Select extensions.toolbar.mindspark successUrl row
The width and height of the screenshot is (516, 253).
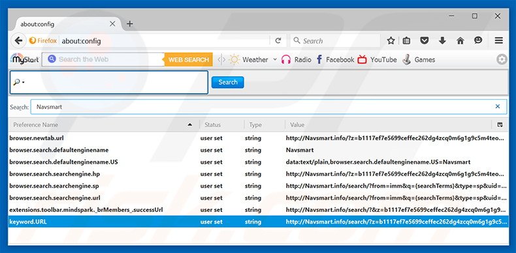point(258,209)
